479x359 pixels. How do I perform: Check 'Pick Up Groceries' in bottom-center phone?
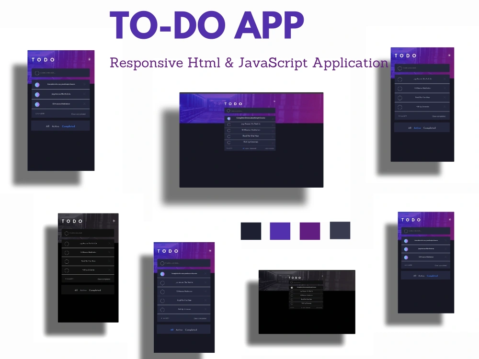click(x=162, y=310)
